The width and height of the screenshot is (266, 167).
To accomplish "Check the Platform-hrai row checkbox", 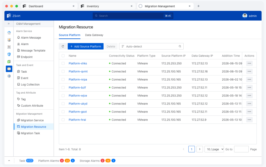I will [x=63, y=120].
